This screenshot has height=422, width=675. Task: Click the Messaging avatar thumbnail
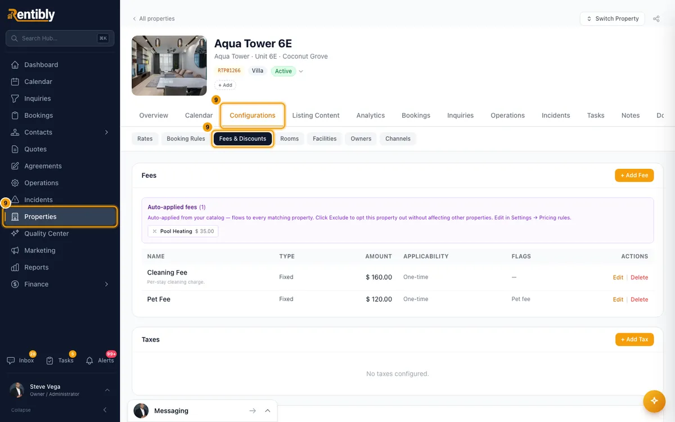pyautogui.click(x=141, y=411)
